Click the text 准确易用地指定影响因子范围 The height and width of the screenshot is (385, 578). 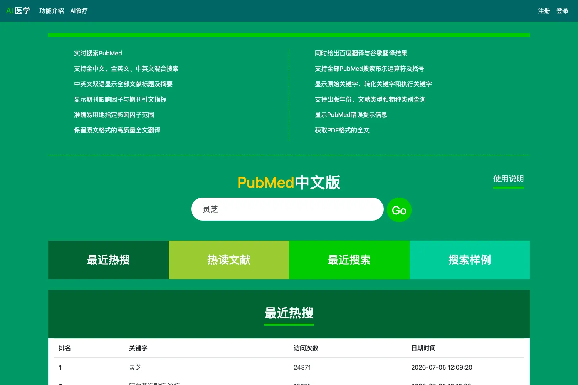[114, 115]
